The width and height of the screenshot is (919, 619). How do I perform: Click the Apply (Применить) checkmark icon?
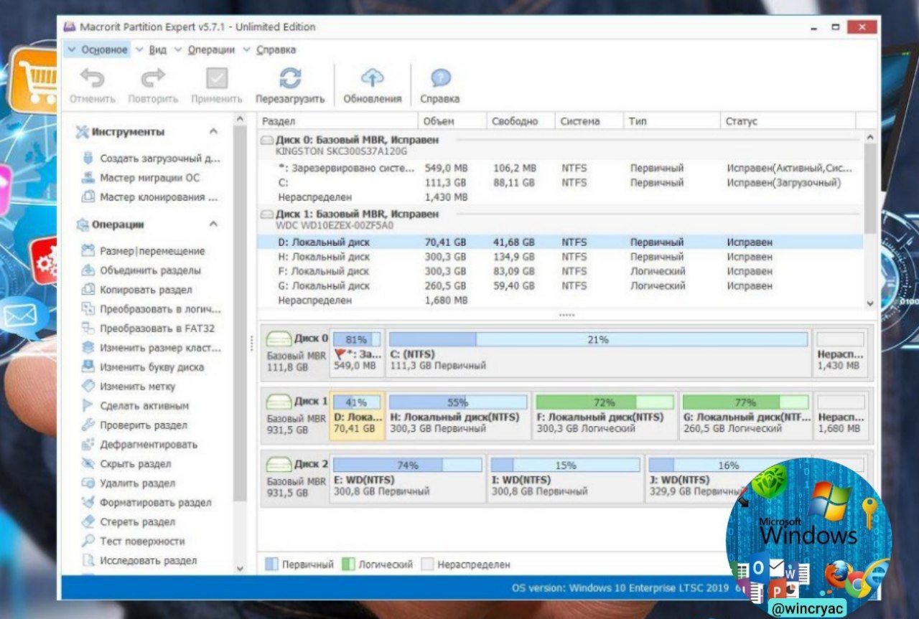click(x=217, y=77)
